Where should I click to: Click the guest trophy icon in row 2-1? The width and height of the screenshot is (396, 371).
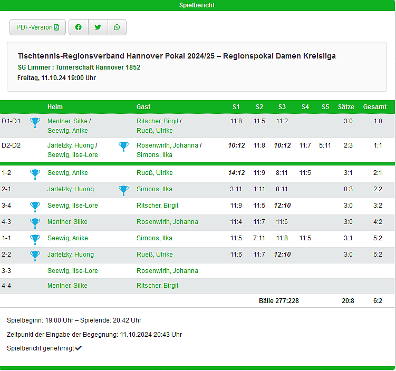point(123,189)
